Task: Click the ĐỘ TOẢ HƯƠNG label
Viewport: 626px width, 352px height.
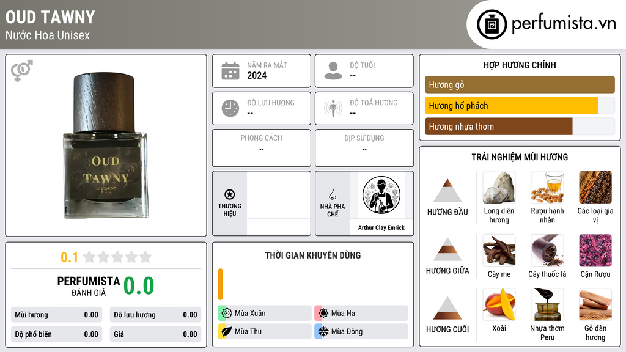Action: pos(374,103)
